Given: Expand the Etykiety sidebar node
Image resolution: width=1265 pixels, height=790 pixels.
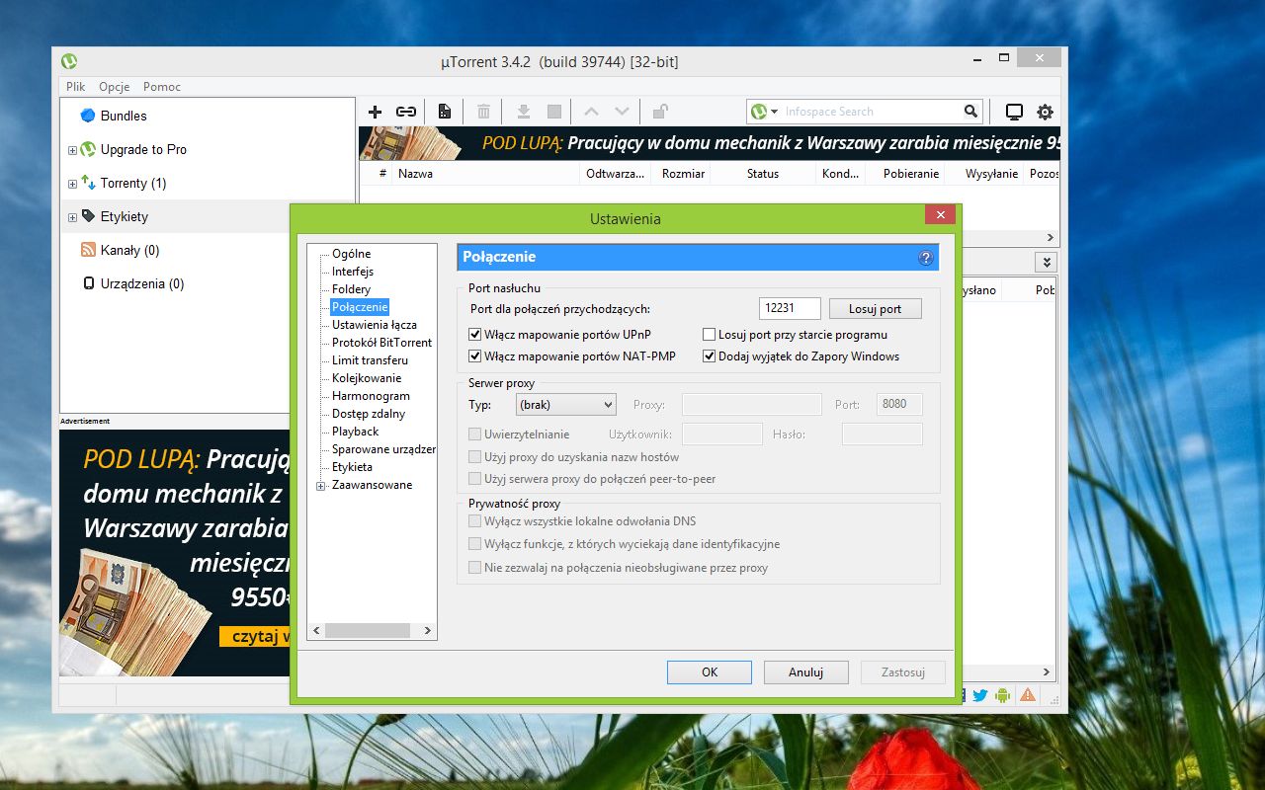Looking at the screenshot, I should 72,217.
